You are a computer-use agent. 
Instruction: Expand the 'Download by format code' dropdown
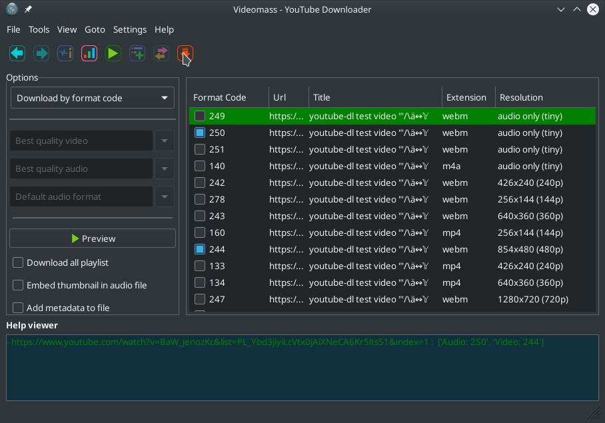pos(93,98)
